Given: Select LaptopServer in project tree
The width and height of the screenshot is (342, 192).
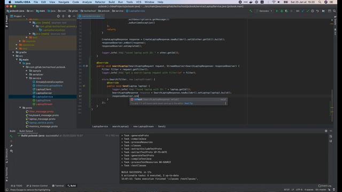Looking at the screenshot, I should [x=44, y=93].
